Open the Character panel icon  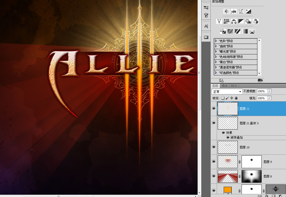206,26
